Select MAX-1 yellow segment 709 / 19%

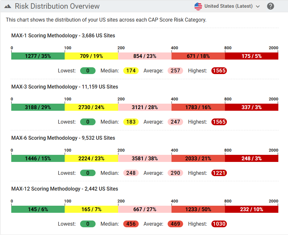click(x=91, y=56)
